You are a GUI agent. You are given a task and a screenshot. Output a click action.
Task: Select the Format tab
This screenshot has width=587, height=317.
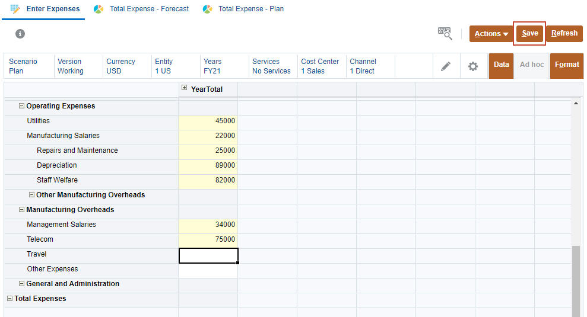tap(567, 66)
